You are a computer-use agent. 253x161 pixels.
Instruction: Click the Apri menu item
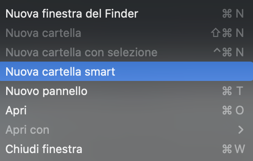126,110
